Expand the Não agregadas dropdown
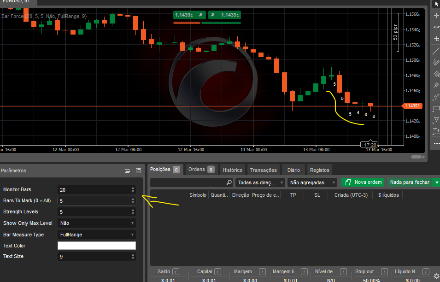Image resolution: width=440 pixels, height=282 pixels. pyautogui.click(x=312, y=182)
